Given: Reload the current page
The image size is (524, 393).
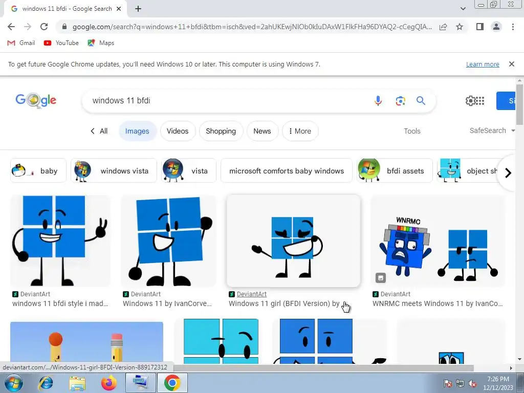Looking at the screenshot, I should point(44,27).
